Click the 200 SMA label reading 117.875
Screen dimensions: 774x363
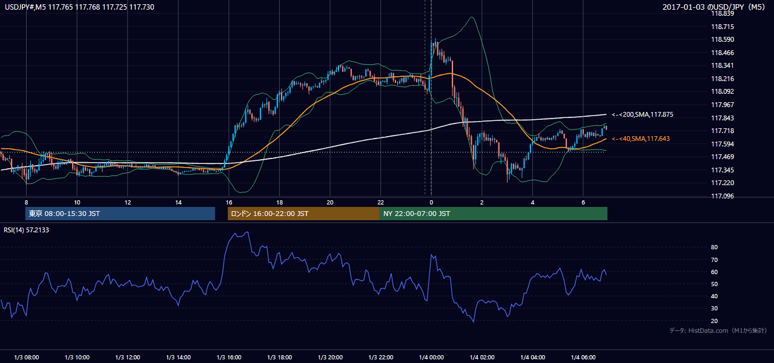(x=643, y=114)
